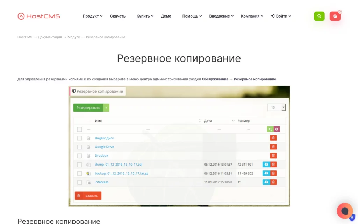Click the blue cloud icon for backup tar.gz
358x224 pixels.
(x=266, y=173)
